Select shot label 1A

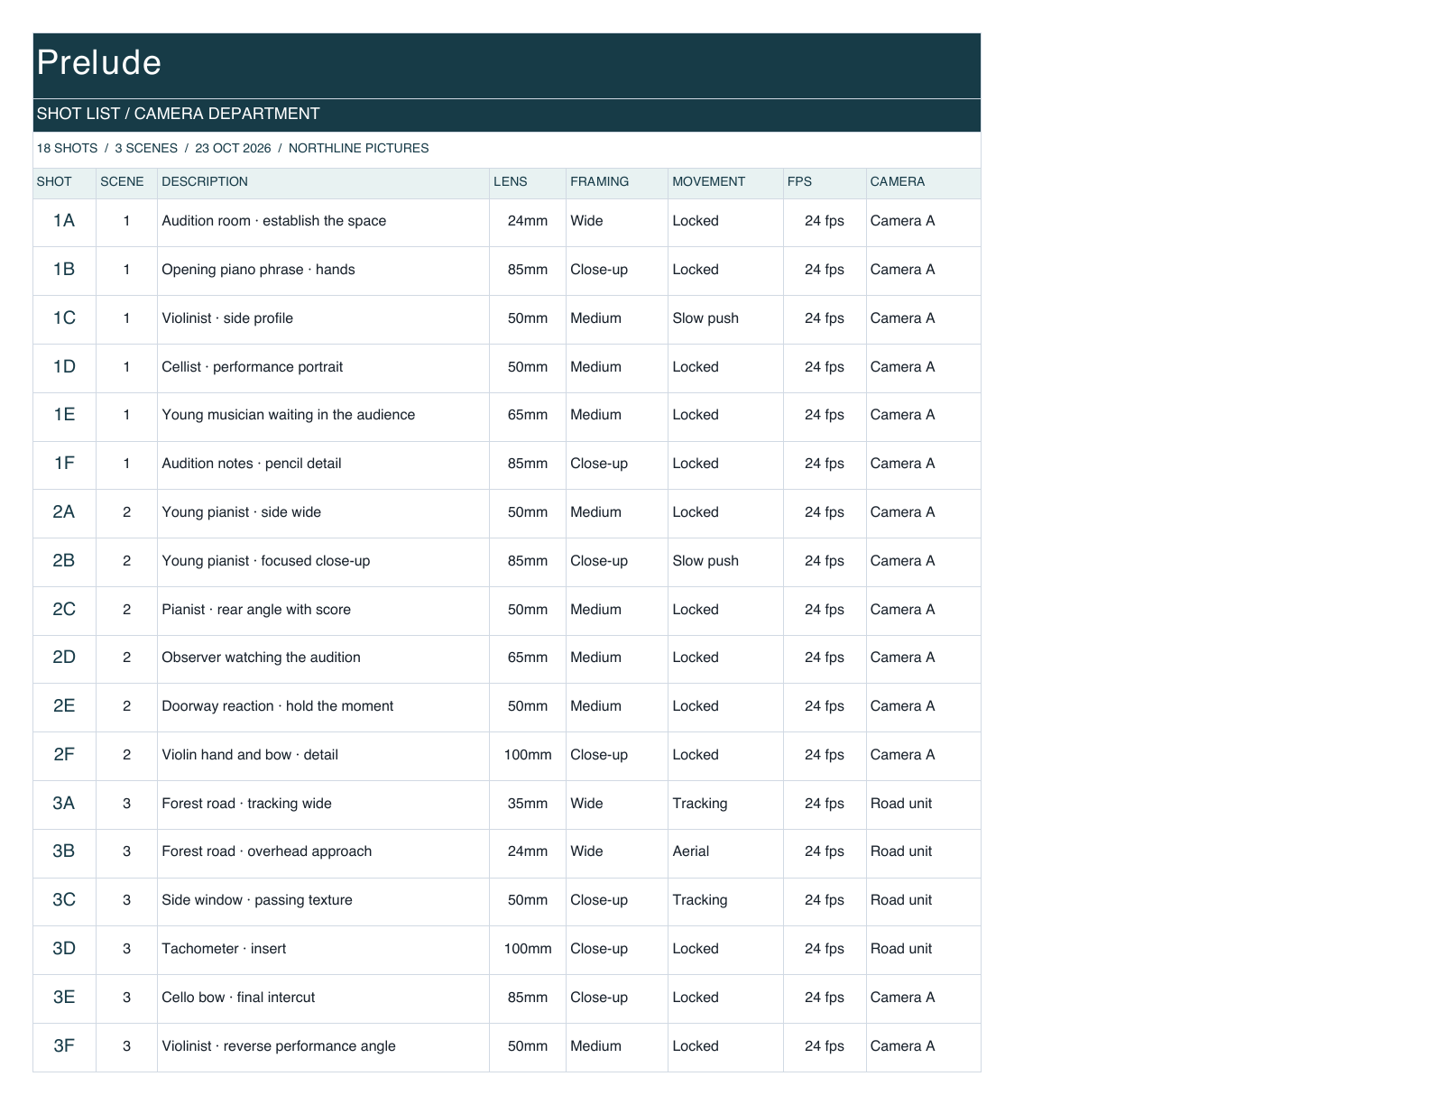pyautogui.click(x=64, y=221)
